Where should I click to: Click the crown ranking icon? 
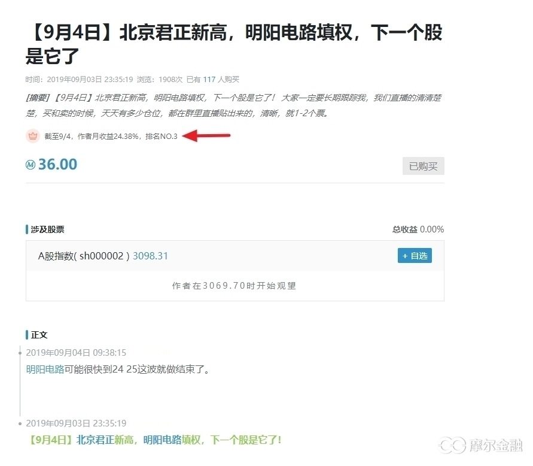33,136
